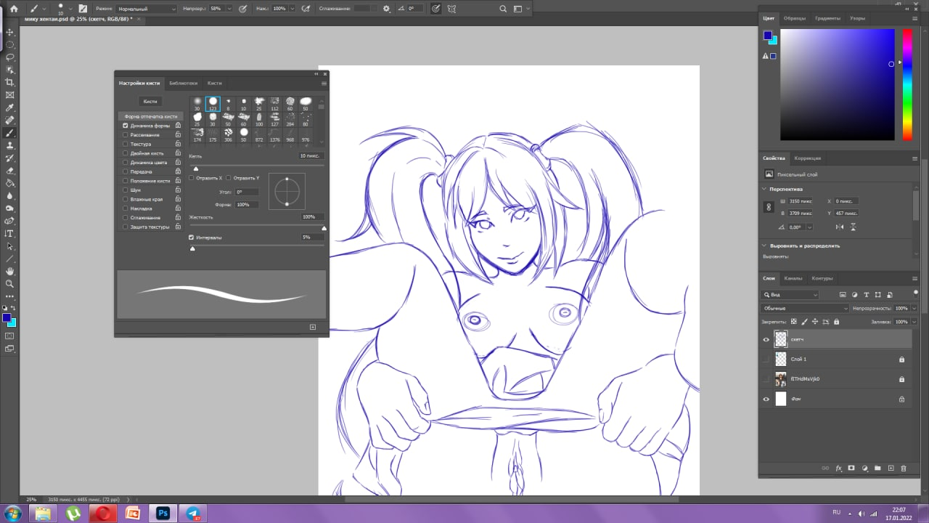The width and height of the screenshot is (929, 523).
Task: Select the Crop tool
Action: [x=9, y=82]
